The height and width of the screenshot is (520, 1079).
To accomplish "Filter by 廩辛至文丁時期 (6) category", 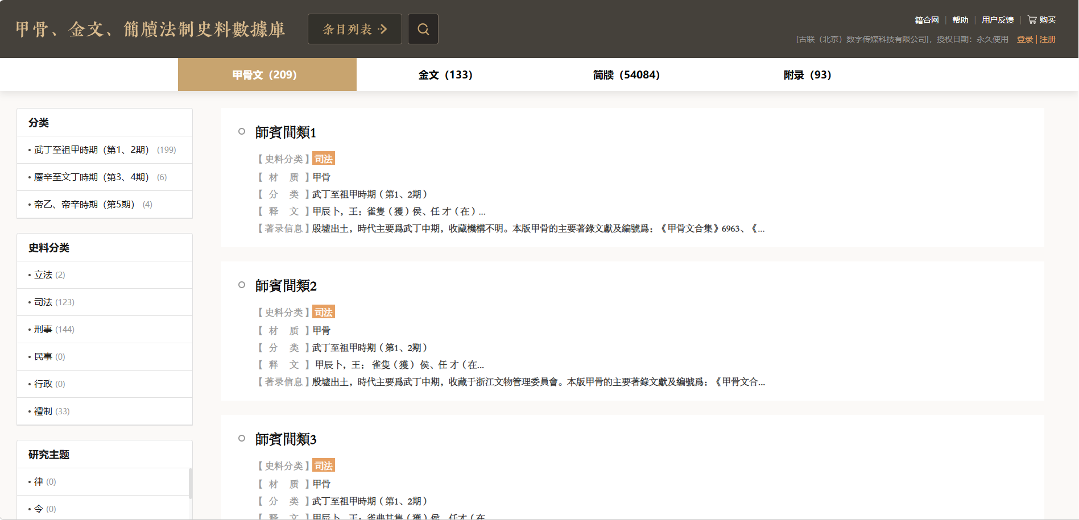I will click(105, 177).
